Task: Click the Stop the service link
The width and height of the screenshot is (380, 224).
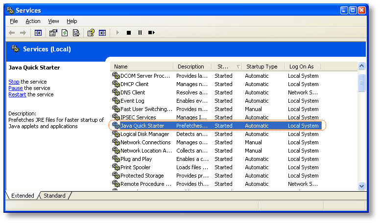Action: pos(14,82)
